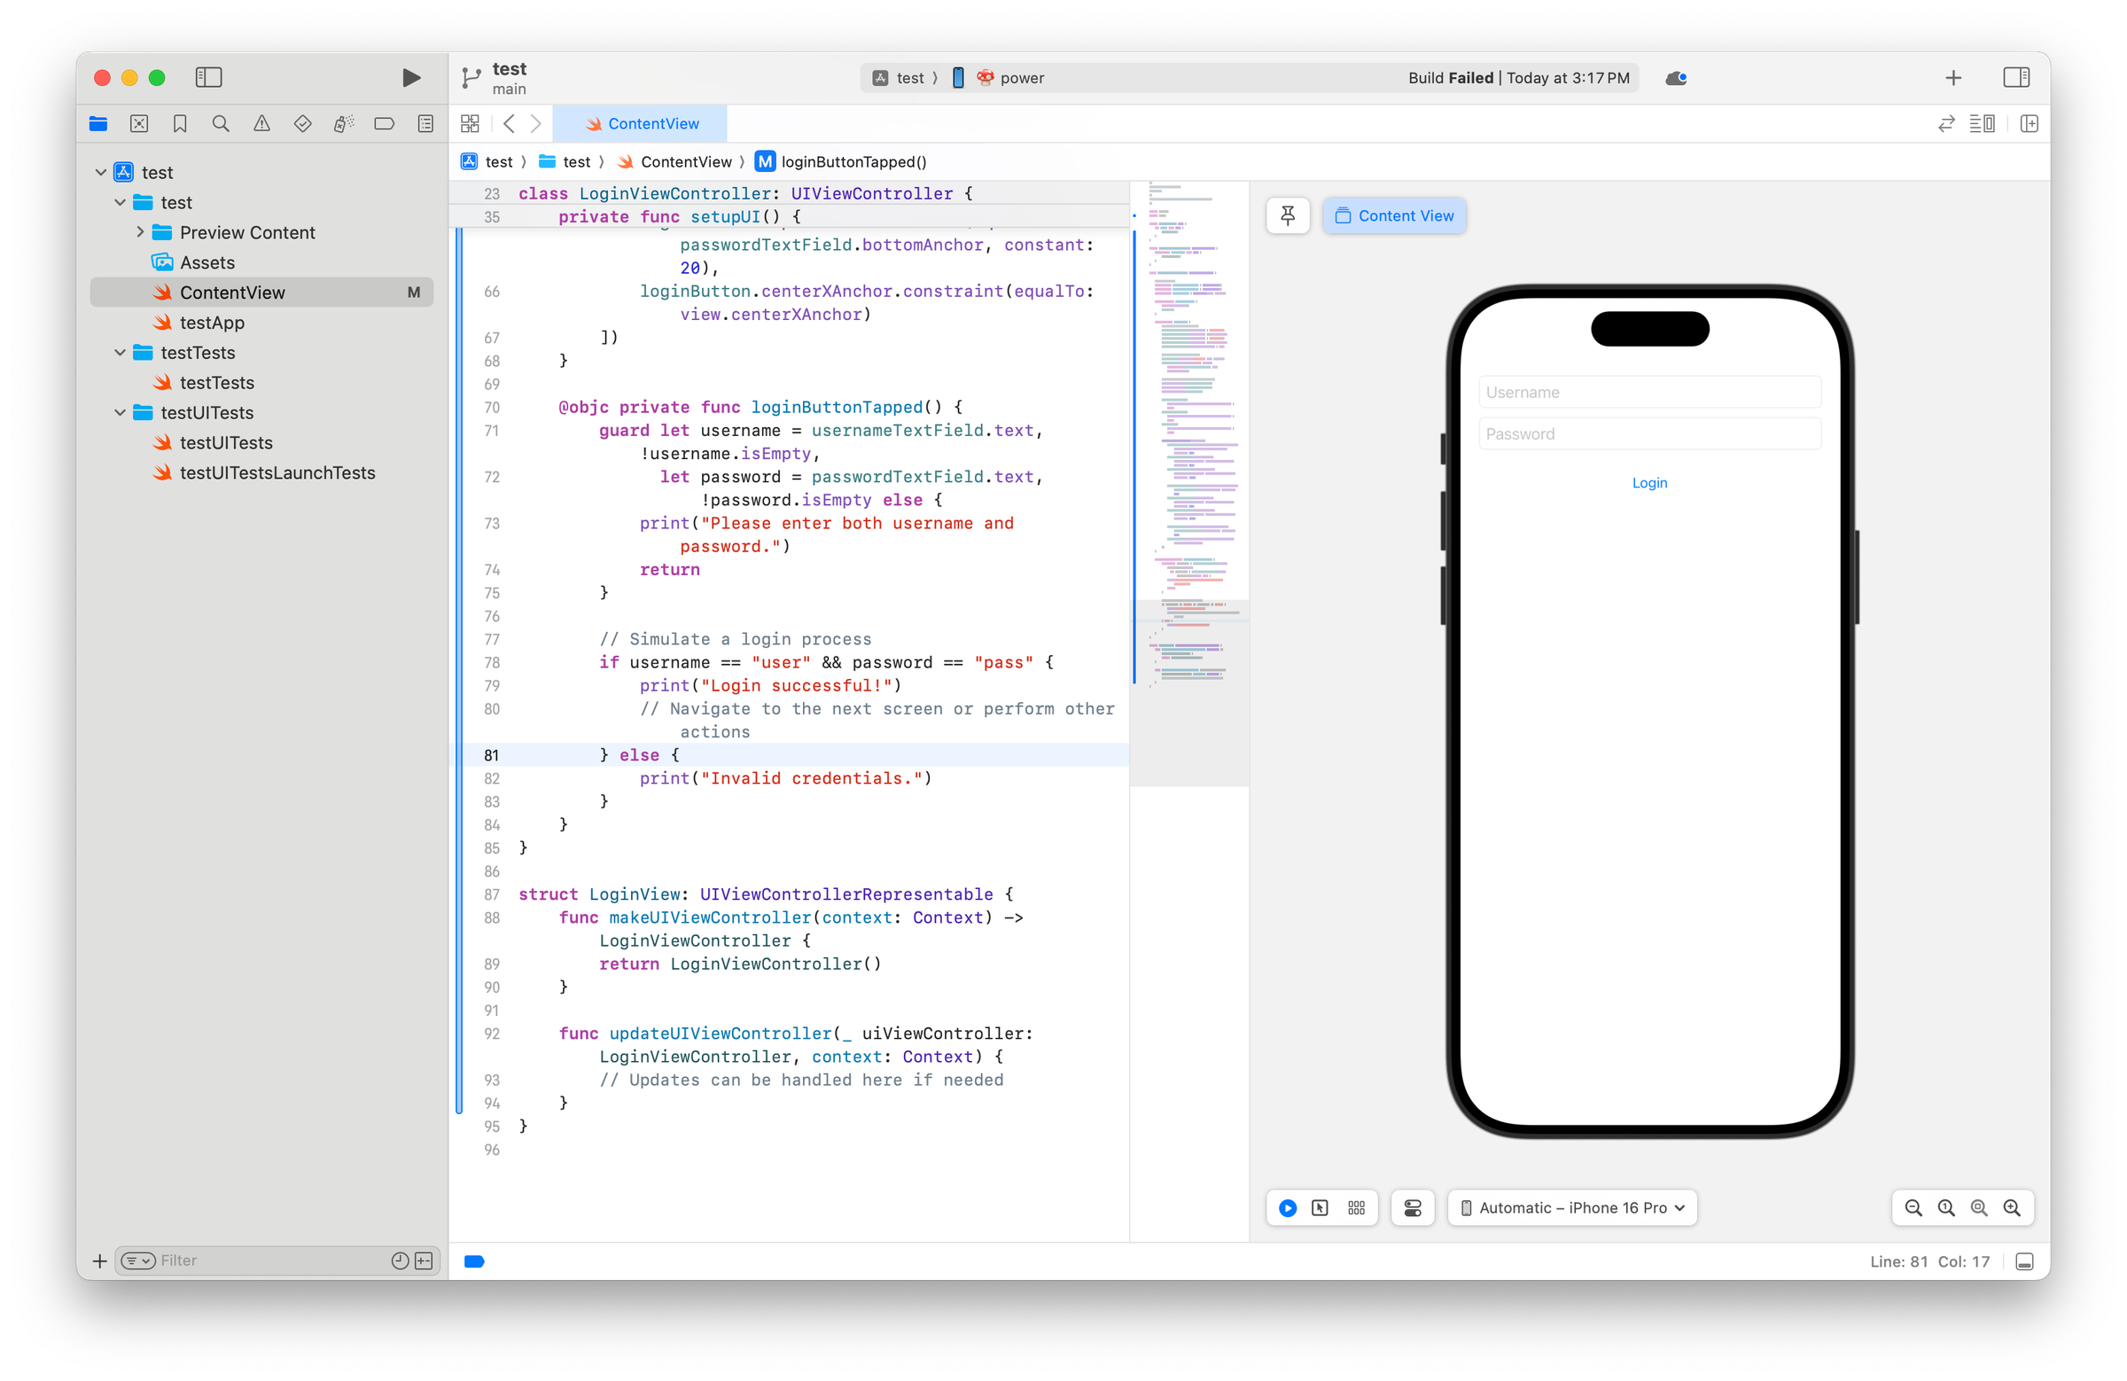Pin the ContentView preview
This screenshot has width=2127, height=1381.
tap(1287, 215)
